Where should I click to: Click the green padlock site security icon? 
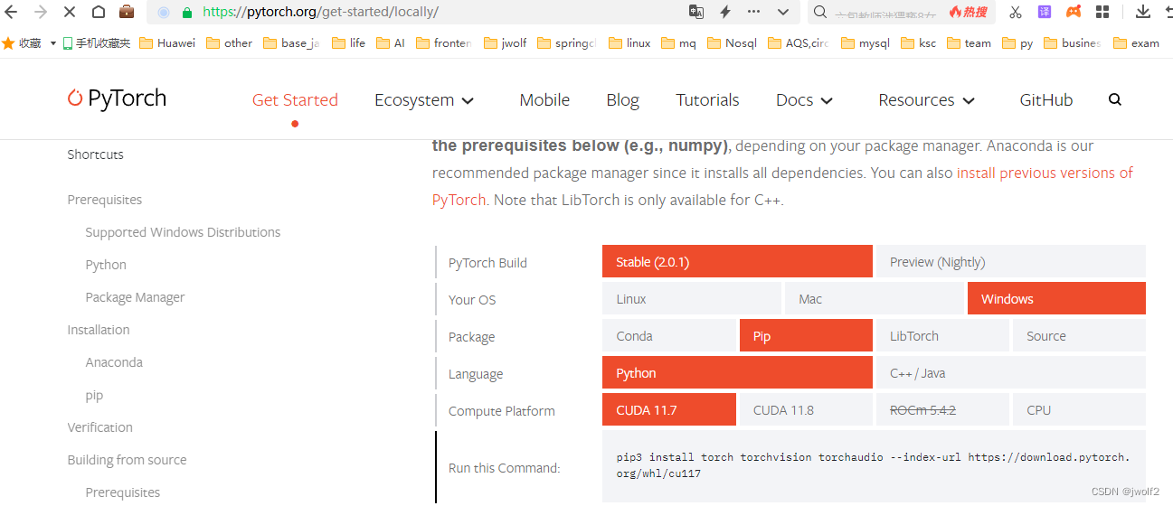187,12
